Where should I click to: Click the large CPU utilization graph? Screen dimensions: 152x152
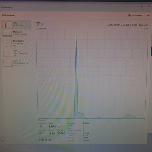coord(92,74)
